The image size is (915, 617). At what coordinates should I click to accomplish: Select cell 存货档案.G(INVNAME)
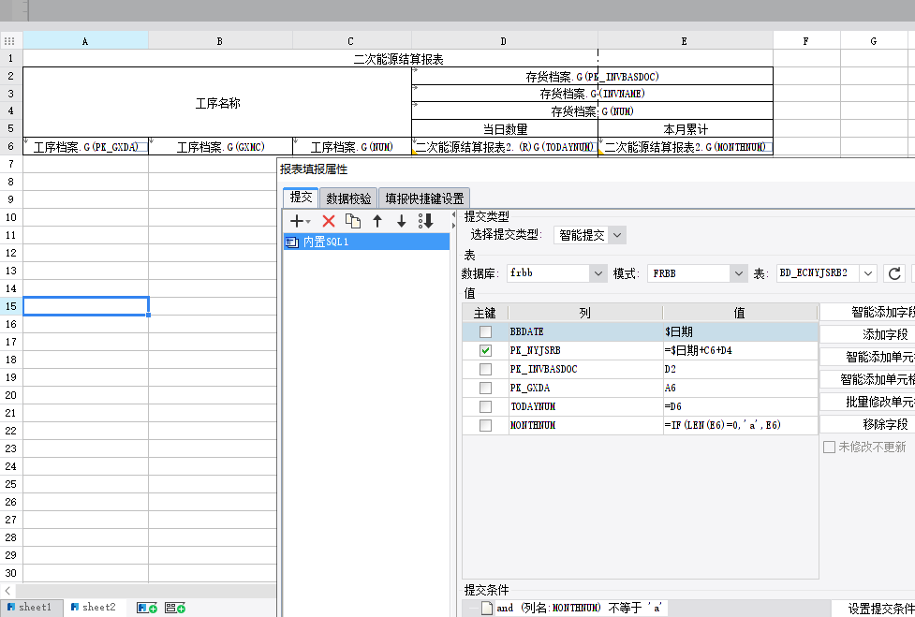point(592,94)
